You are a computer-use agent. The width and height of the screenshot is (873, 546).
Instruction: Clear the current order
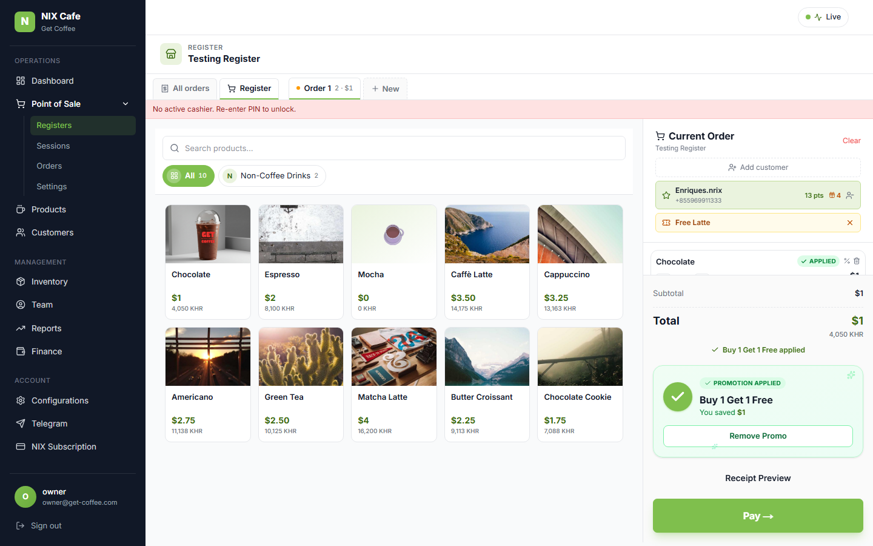pyautogui.click(x=851, y=141)
